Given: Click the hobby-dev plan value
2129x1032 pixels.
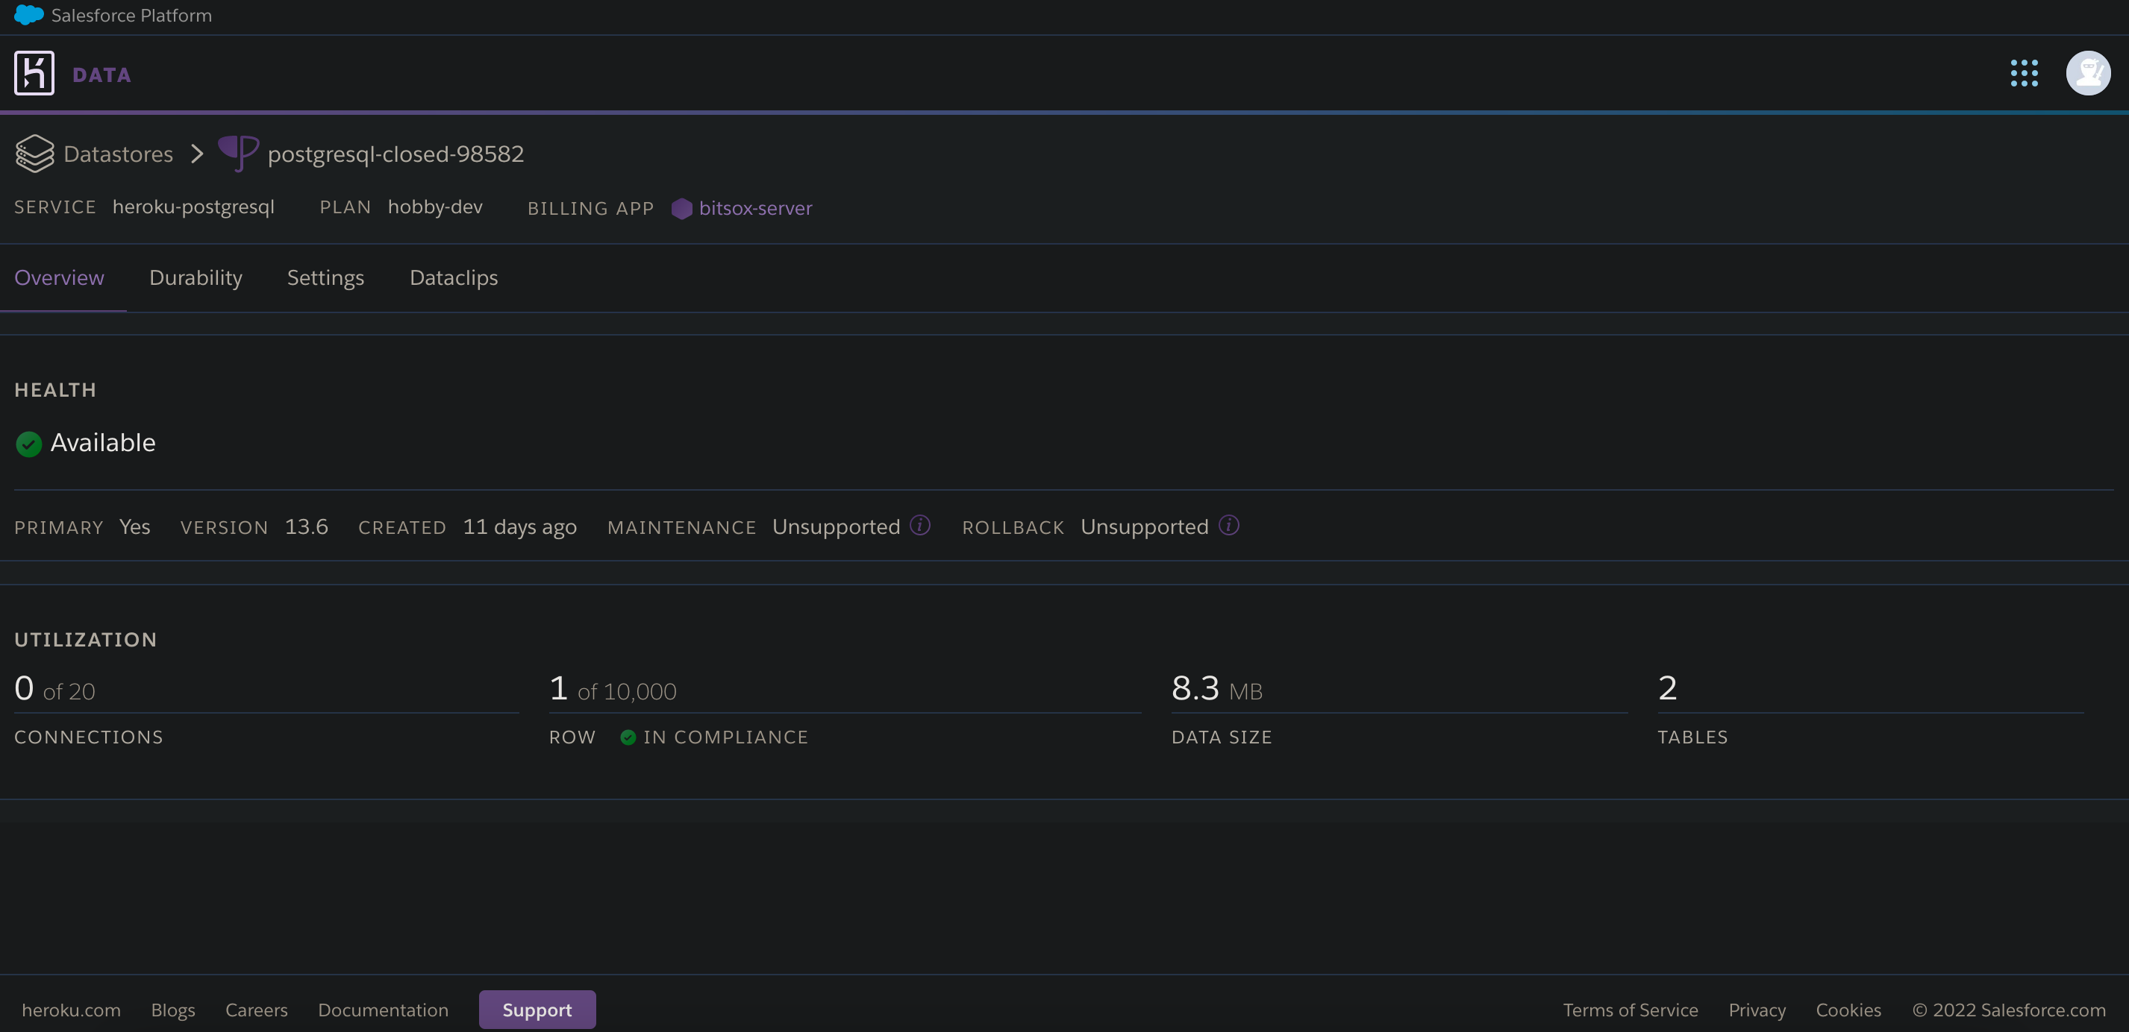Looking at the screenshot, I should tap(435, 207).
